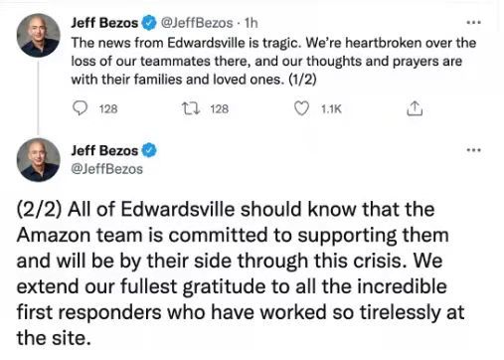Click verified badge in first tweet header
Image resolution: width=504 pixels, height=360 pixels.
149,23
